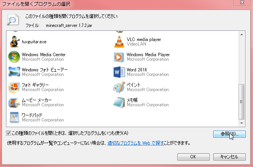The image size is (253, 167).
Task: Dismiss dialog with キャンセル button
Action: pyautogui.click(x=229, y=157)
